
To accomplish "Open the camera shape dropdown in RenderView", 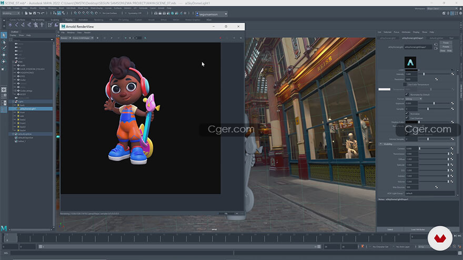I will tap(83, 38).
